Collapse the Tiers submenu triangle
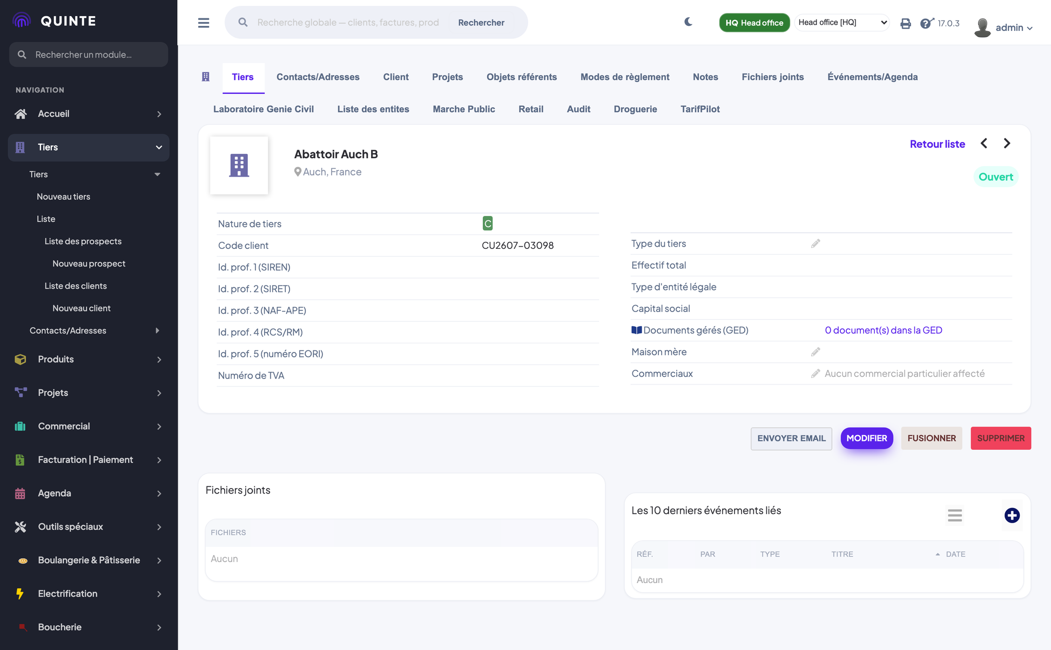Image resolution: width=1051 pixels, height=650 pixels. (157, 174)
